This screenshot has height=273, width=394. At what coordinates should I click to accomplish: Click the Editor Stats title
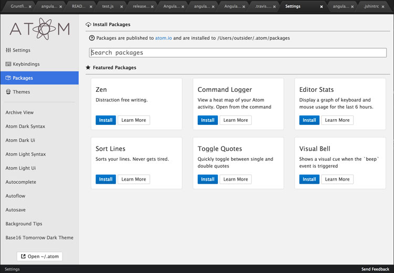pyautogui.click(x=316, y=90)
